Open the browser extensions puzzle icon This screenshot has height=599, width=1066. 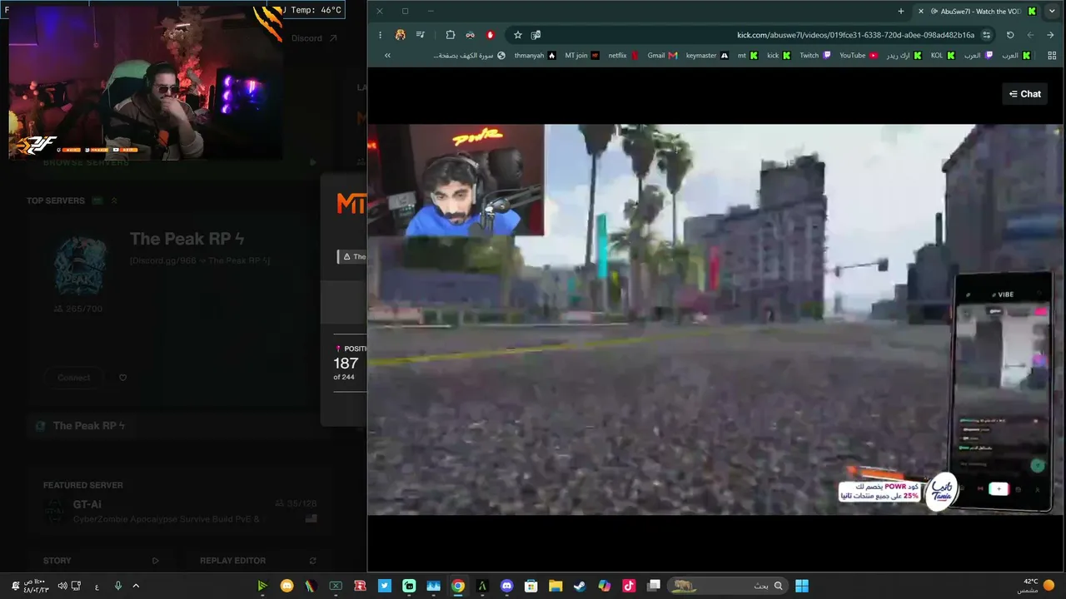pos(451,35)
